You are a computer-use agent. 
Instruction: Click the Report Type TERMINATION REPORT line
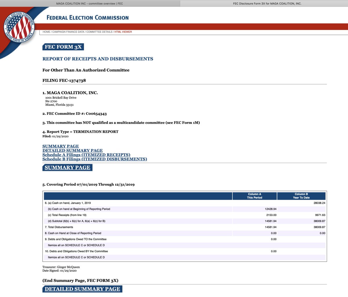click(x=80, y=132)
